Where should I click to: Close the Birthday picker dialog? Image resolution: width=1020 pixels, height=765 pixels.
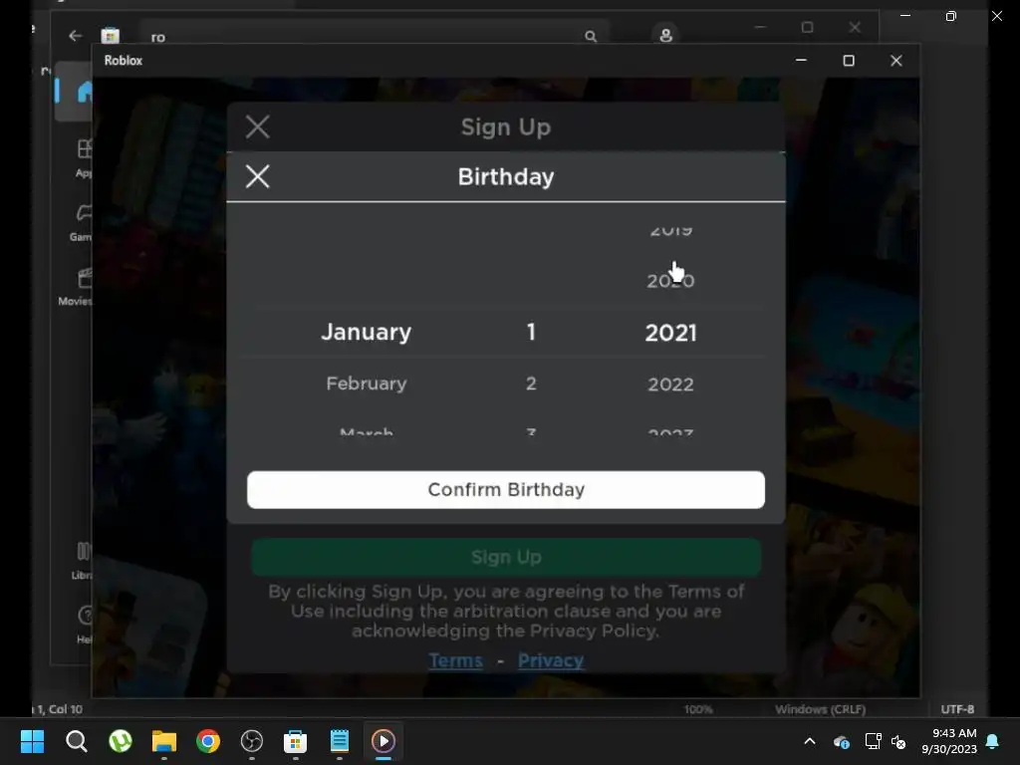tap(258, 176)
